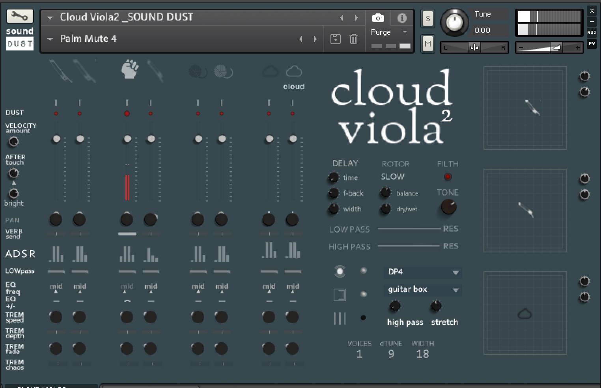This screenshot has width=601, height=388.
Task: Toggle radio dot next to box icon
Action: 364,294
